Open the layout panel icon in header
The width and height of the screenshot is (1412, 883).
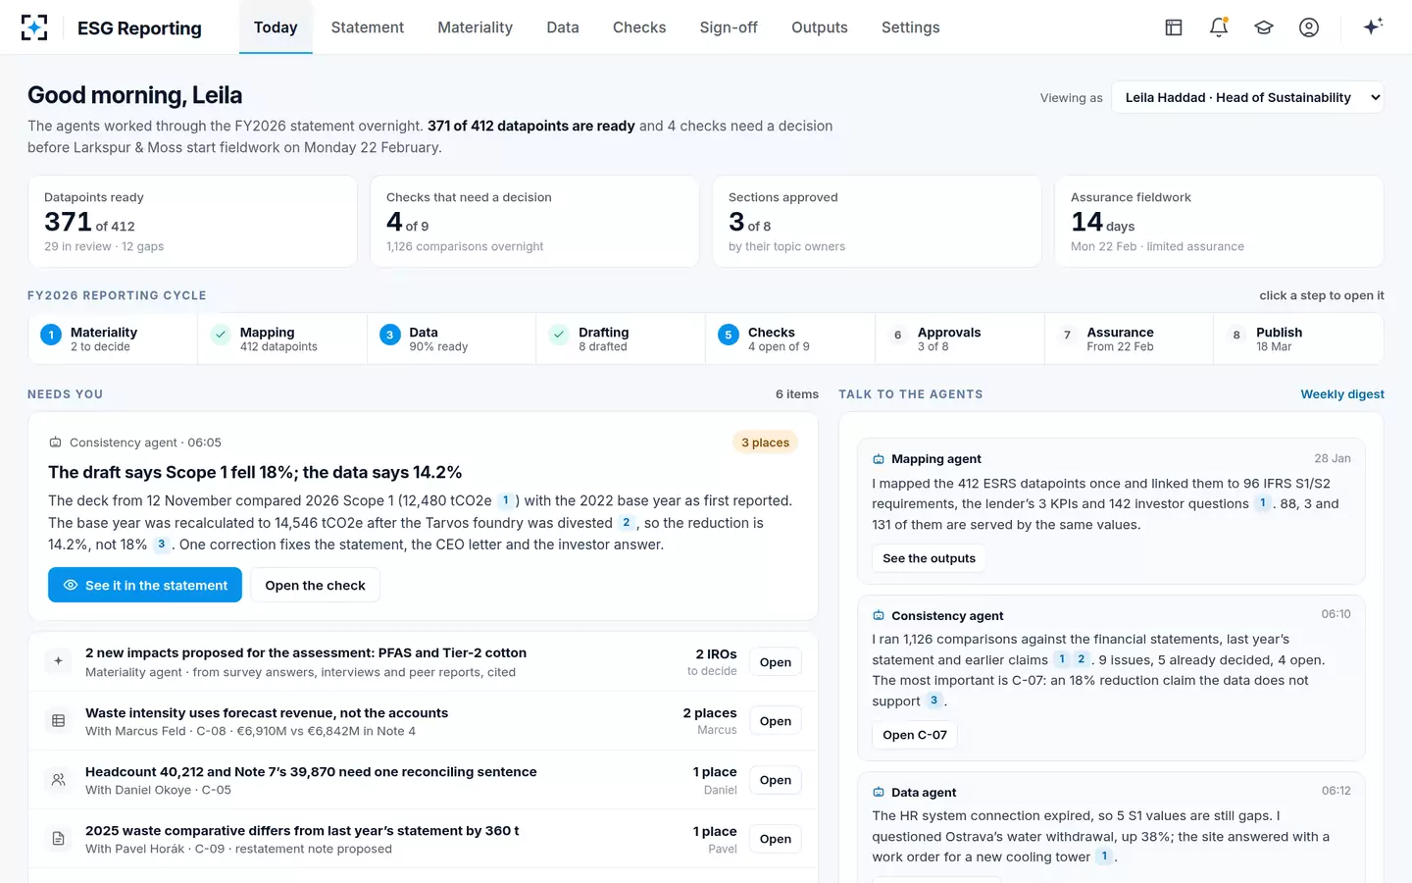(1174, 27)
